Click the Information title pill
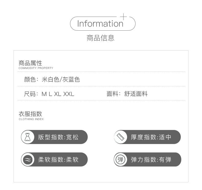The image size is (202, 190). [x=103, y=23]
